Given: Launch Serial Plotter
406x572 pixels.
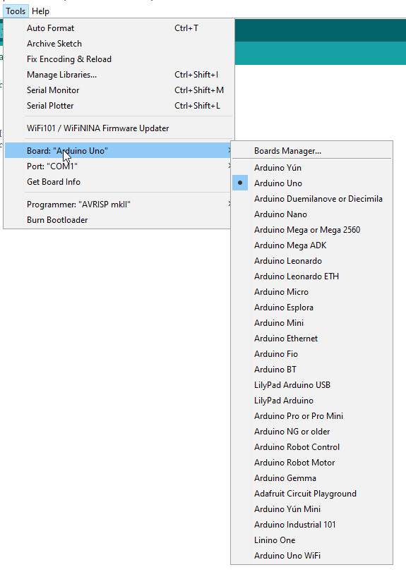Looking at the screenshot, I should pyautogui.click(x=119, y=106).
